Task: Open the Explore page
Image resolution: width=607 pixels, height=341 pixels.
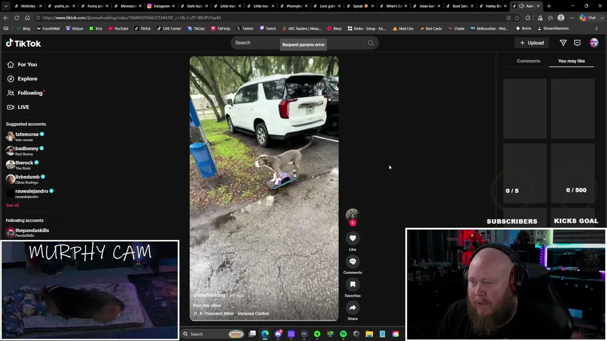Action: pos(22,79)
